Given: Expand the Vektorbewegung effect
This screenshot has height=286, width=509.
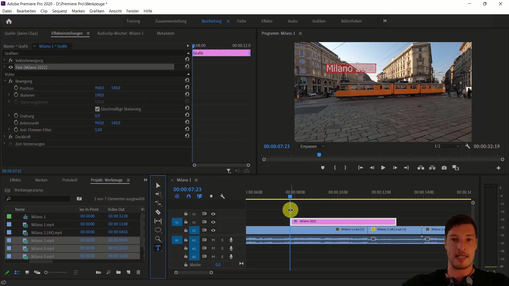Looking at the screenshot, I should (x=5, y=60).
